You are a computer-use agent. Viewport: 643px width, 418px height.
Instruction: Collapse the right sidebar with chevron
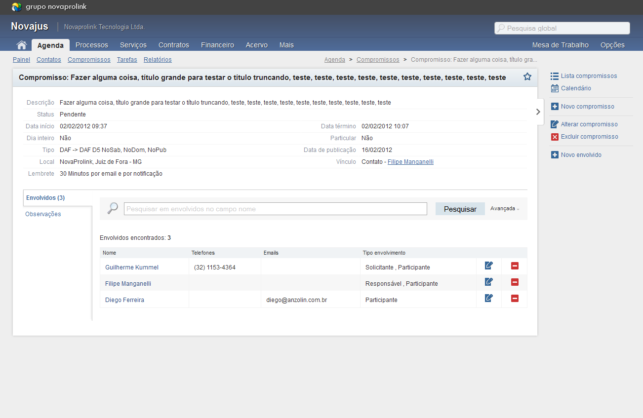(x=538, y=112)
